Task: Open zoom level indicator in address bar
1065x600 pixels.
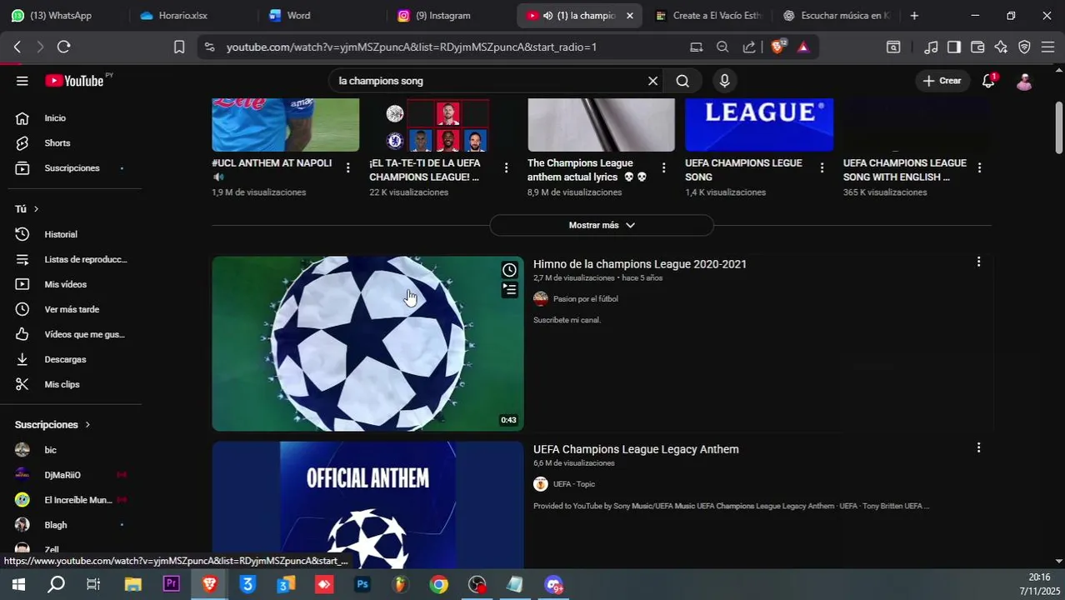Action: pos(722,47)
